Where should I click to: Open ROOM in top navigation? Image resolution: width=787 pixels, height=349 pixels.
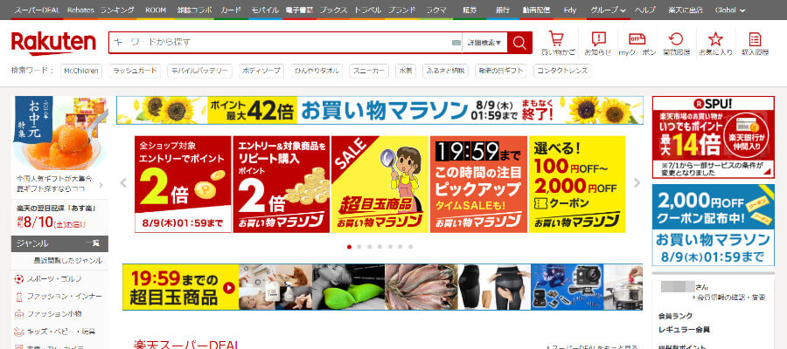pyautogui.click(x=156, y=10)
